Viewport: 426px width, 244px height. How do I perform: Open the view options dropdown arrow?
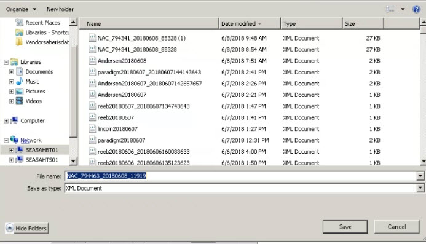pos(403,9)
